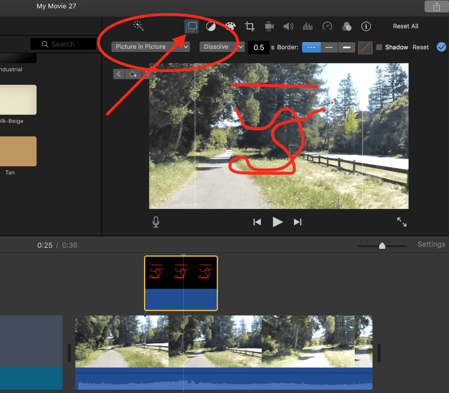Click the Reset link next to Shadow

coord(421,47)
